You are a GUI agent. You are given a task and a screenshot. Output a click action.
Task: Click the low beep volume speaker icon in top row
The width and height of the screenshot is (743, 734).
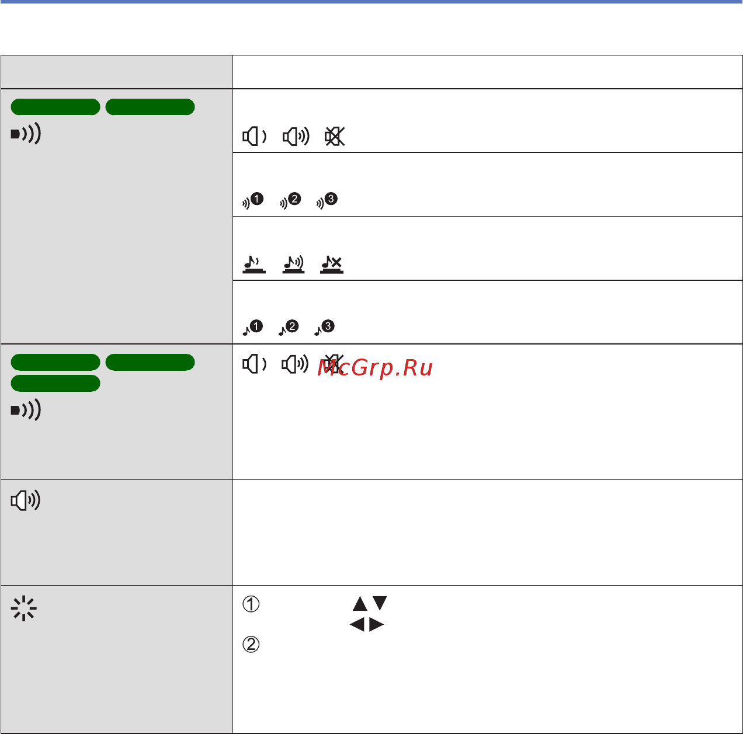[x=254, y=137]
